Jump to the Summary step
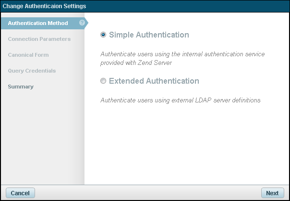 21,87
